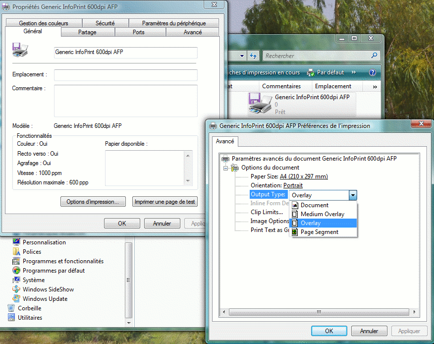Click left arrow of Préférences horizontal scrollbar
Image resolution: width=434 pixels, height=344 pixels.
click(224, 312)
